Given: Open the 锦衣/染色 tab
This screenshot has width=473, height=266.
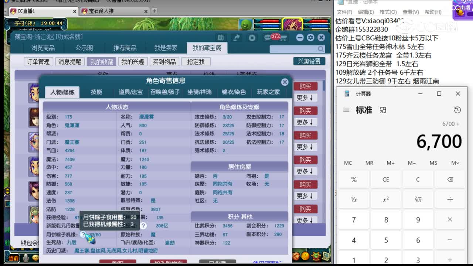Looking at the screenshot, I should (234, 92).
